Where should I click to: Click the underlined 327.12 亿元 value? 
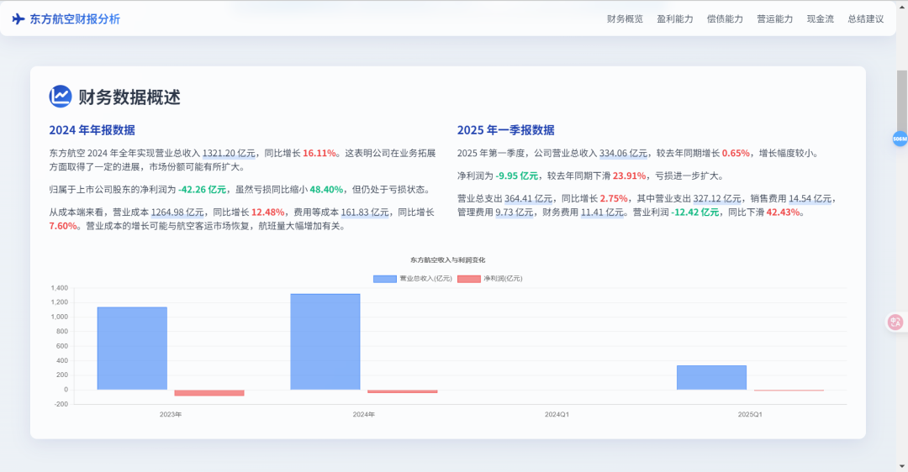717,198
